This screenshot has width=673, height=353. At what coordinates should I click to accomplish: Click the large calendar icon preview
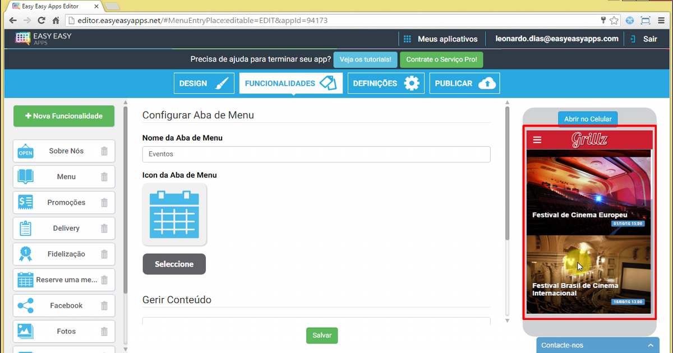click(174, 215)
